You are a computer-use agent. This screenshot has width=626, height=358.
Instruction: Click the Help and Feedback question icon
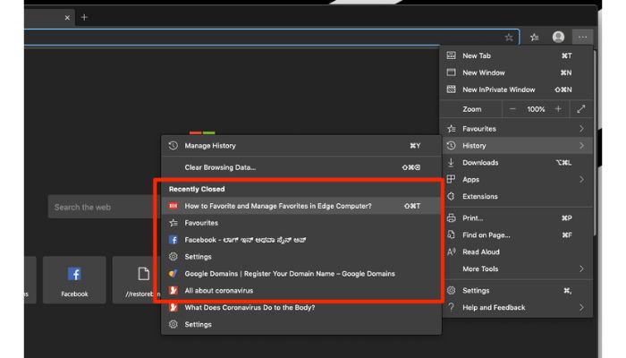pyautogui.click(x=451, y=307)
